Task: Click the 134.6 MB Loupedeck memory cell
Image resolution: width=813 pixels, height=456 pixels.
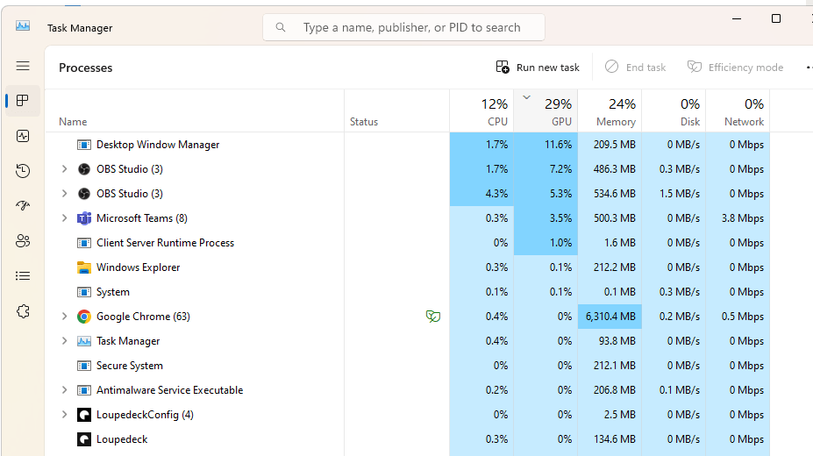Action: pyautogui.click(x=610, y=439)
